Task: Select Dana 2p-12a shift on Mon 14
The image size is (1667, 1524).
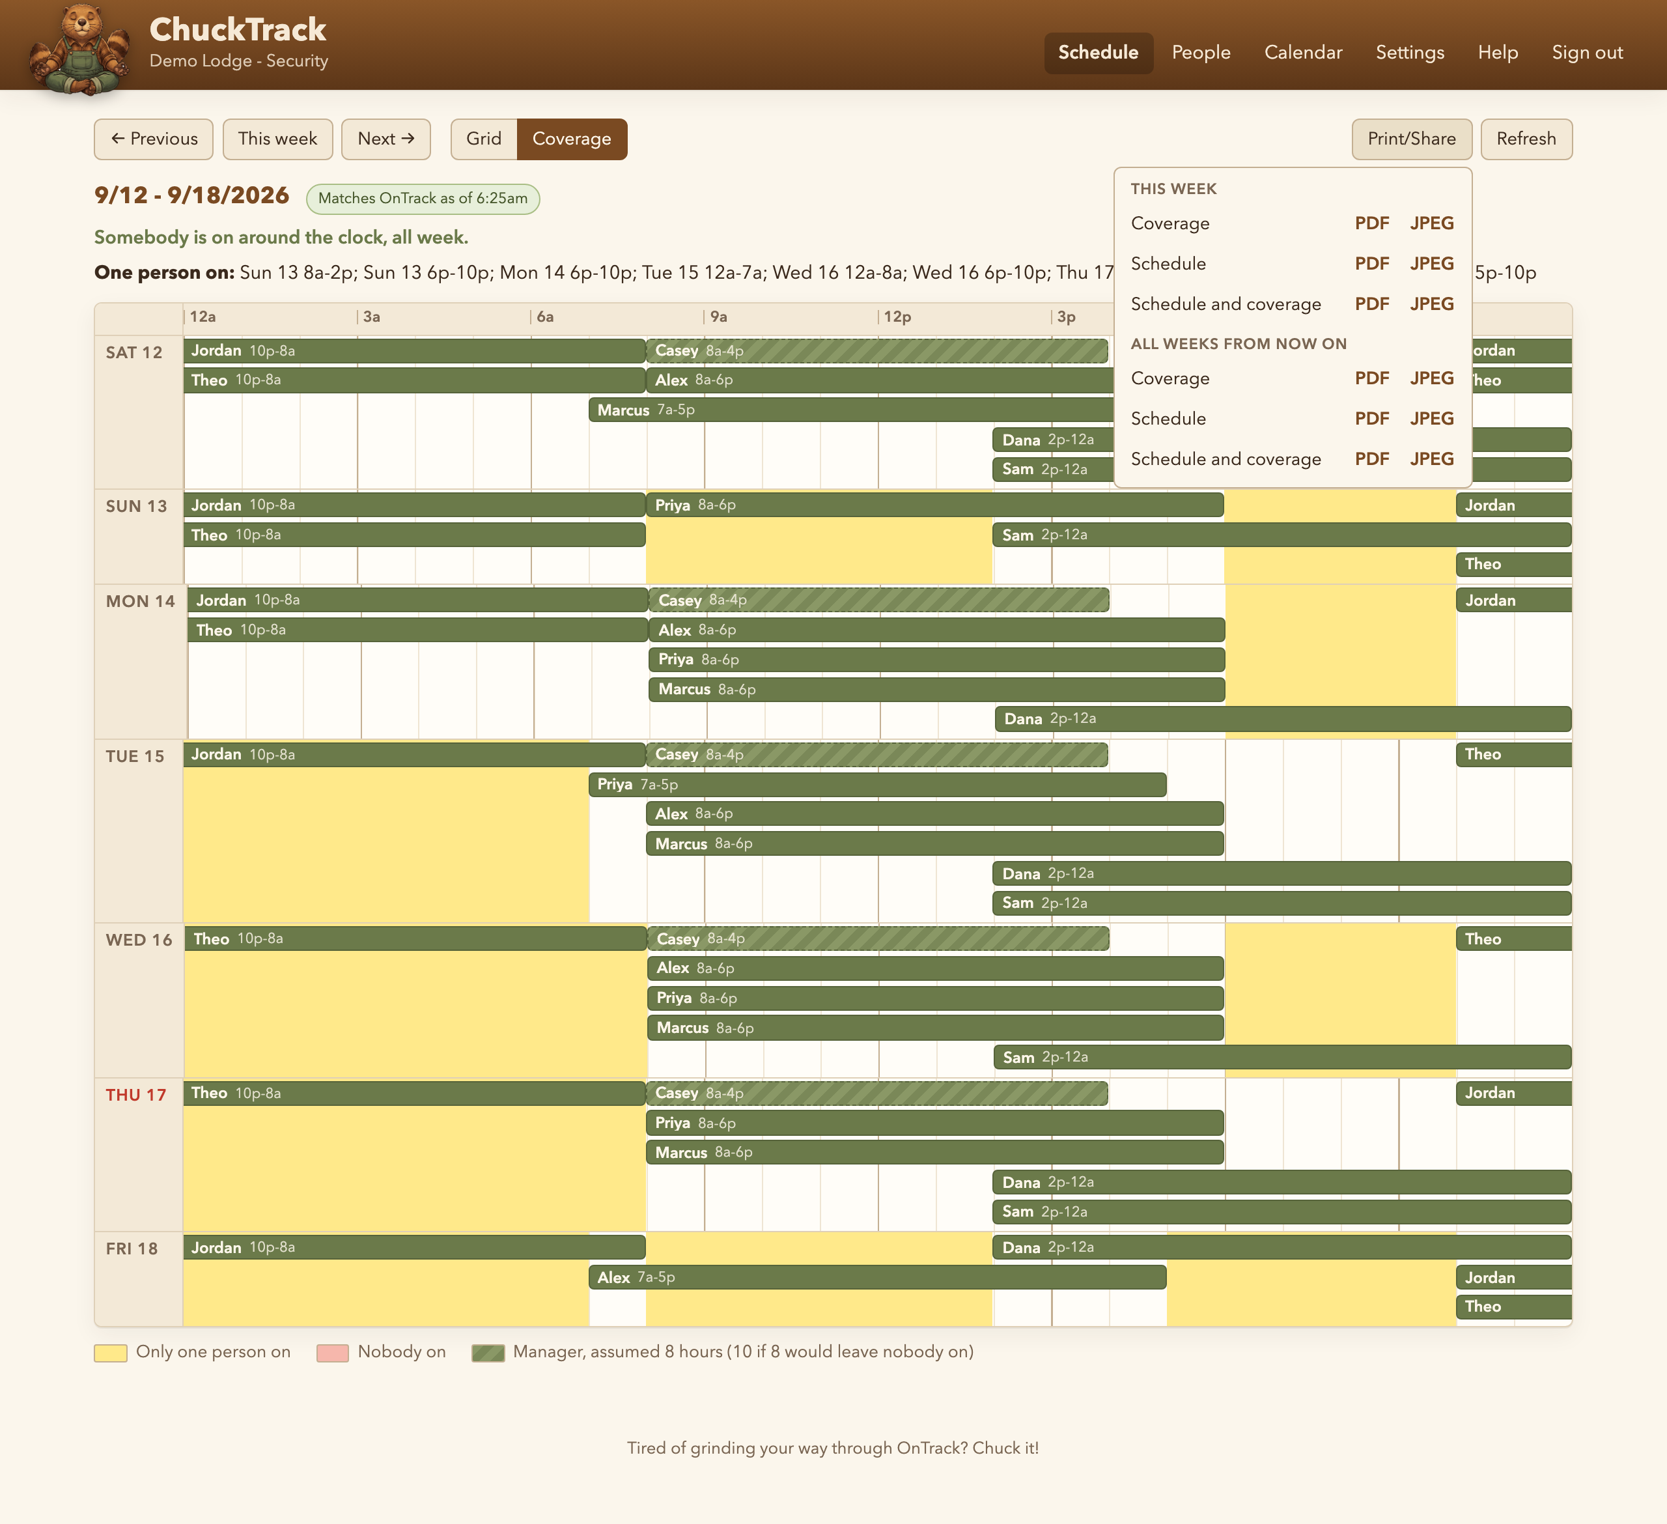Action: (x=1283, y=718)
